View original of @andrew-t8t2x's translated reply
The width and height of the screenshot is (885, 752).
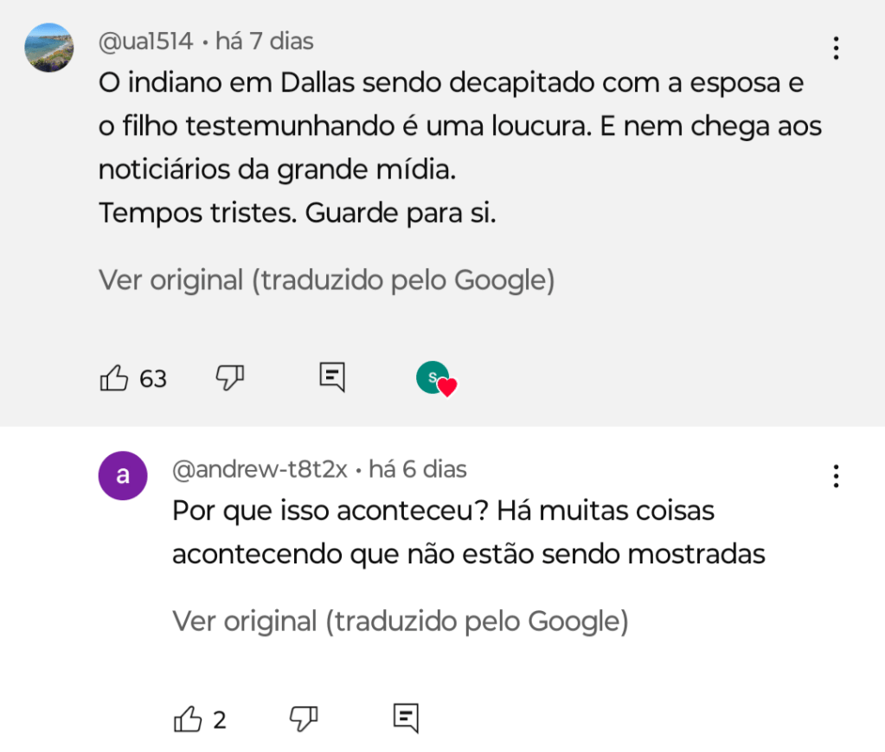[x=400, y=621]
